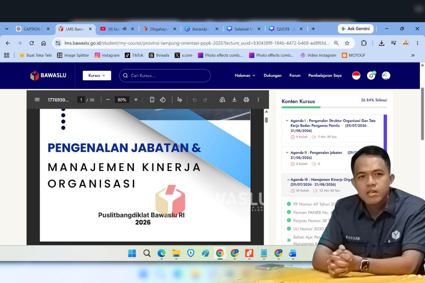Screen dimensions: 425x283
Task: Focus the Cari Kursus search field
Action: [165, 75]
